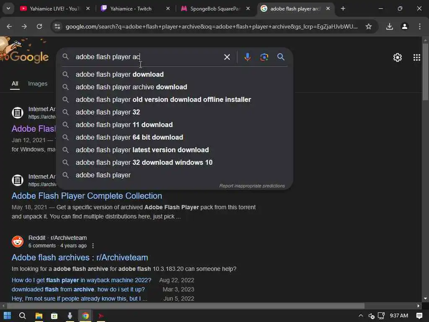Open Google quick settings gear
The height and width of the screenshot is (322, 429).
[x=398, y=57]
